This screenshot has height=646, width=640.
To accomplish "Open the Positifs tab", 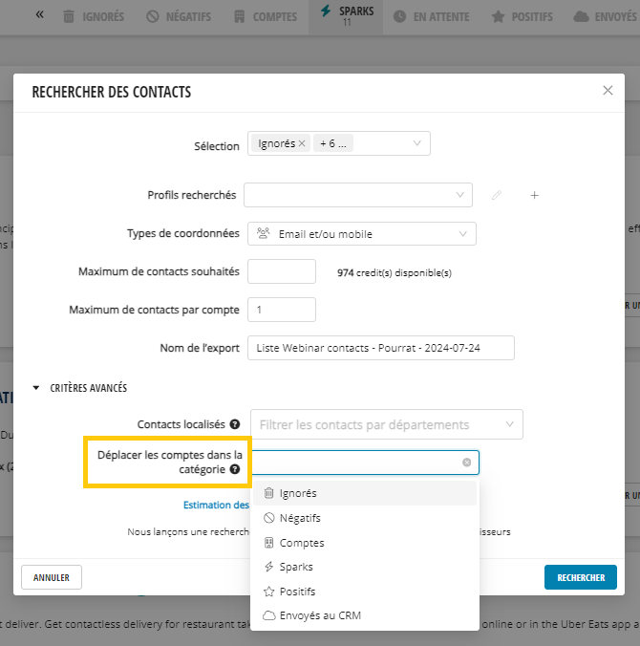I will tap(523, 17).
